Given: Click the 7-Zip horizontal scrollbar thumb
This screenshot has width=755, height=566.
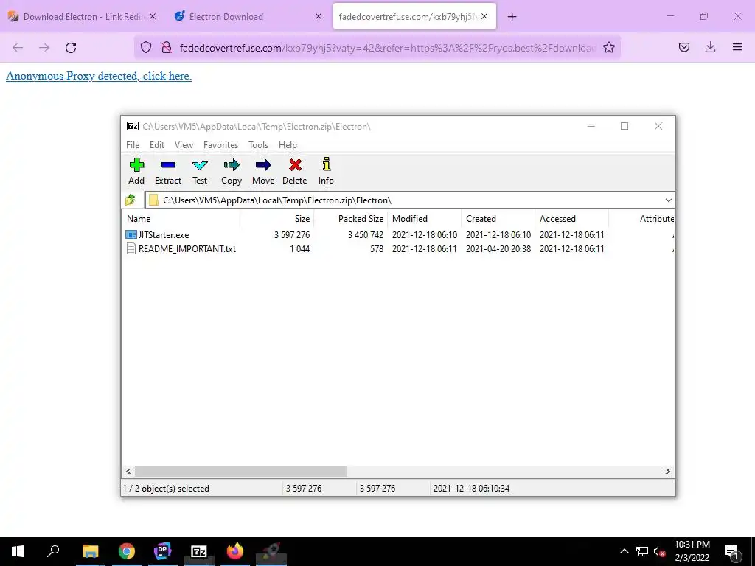Looking at the screenshot, I should [x=240, y=471].
